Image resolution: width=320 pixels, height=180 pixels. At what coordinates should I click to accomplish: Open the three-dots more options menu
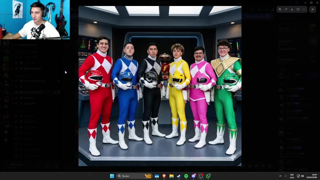click(x=304, y=9)
